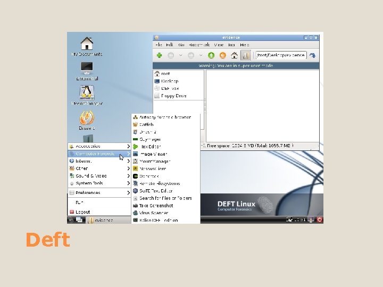Select Autopsy forensic browser from the submenu

tap(165, 117)
